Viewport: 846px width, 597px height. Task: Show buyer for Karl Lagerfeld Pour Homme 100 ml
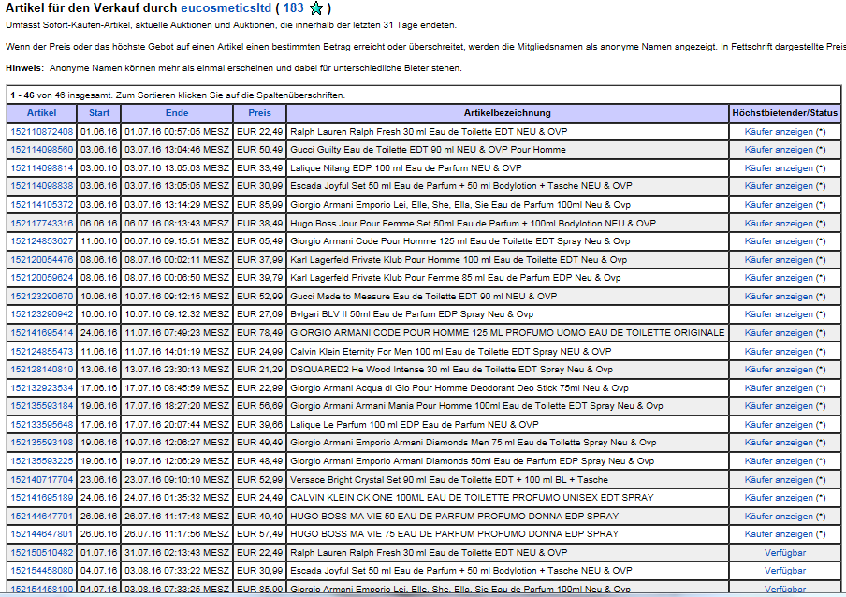779,260
